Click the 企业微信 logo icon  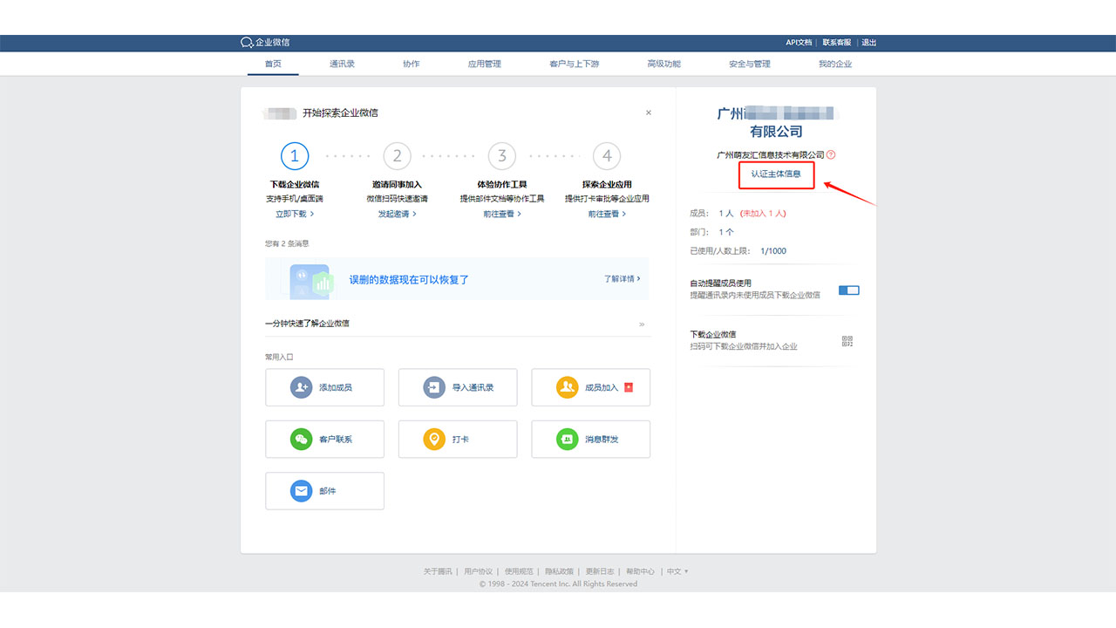click(x=247, y=43)
